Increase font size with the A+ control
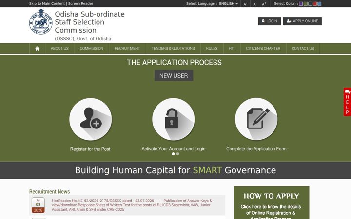The height and width of the screenshot is (219, 351). (264, 4)
